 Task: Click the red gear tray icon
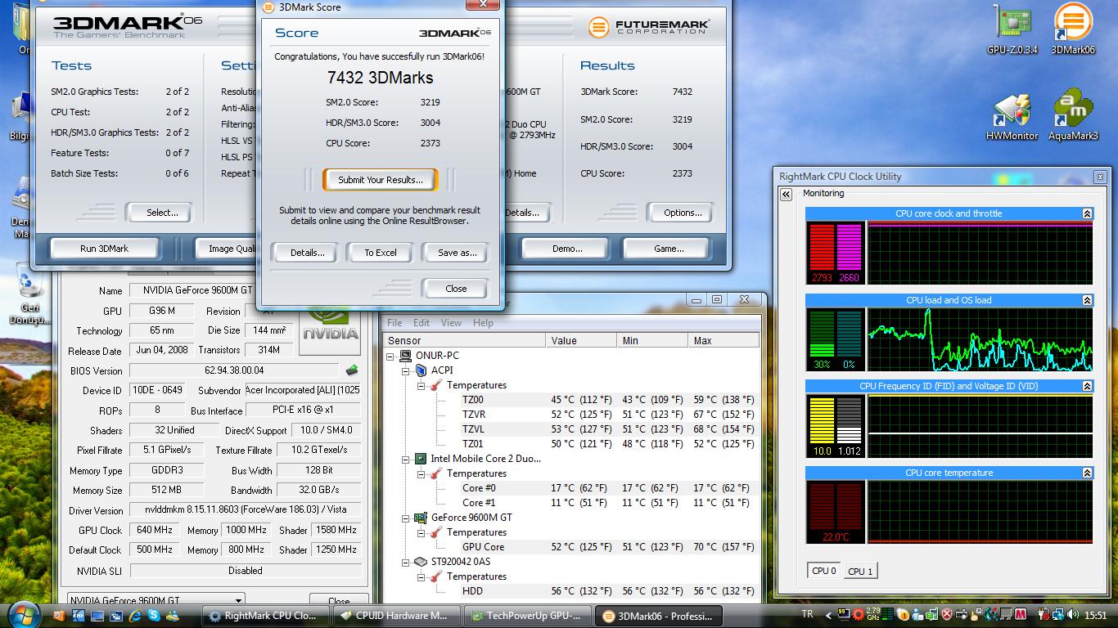tap(858, 615)
